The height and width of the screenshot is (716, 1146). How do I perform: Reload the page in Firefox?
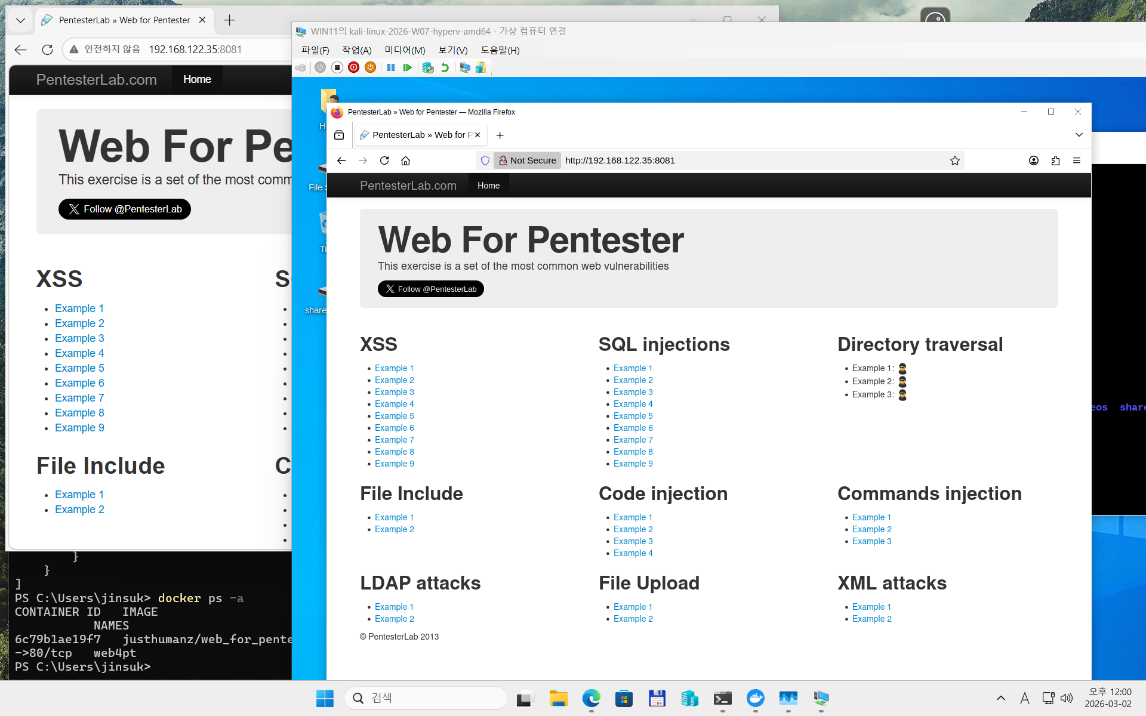384,161
